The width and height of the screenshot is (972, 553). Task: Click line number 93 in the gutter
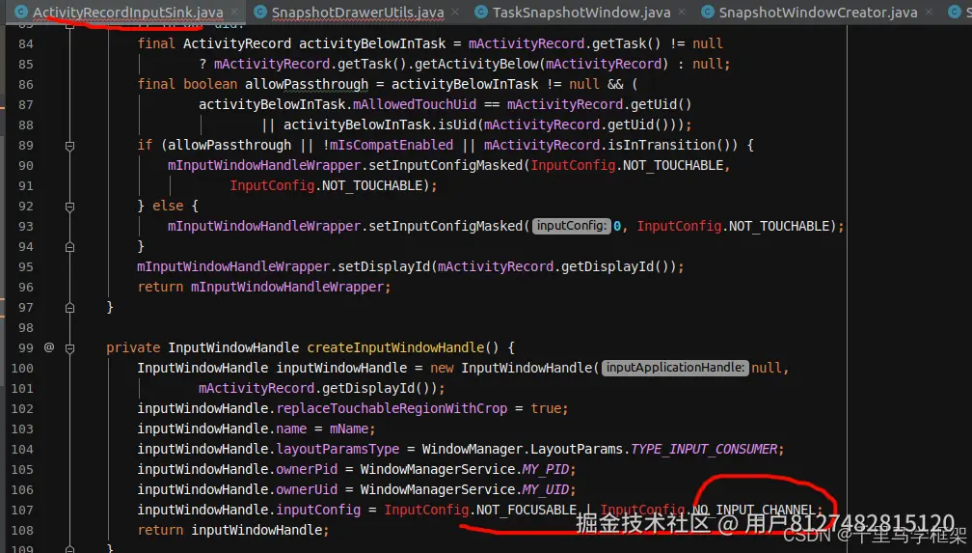point(25,227)
